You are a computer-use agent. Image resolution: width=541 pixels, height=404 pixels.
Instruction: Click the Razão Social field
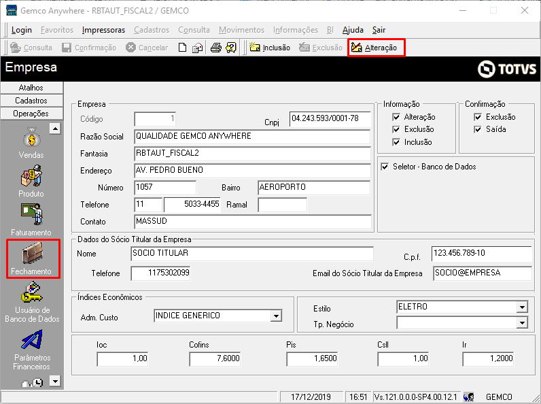click(252, 137)
